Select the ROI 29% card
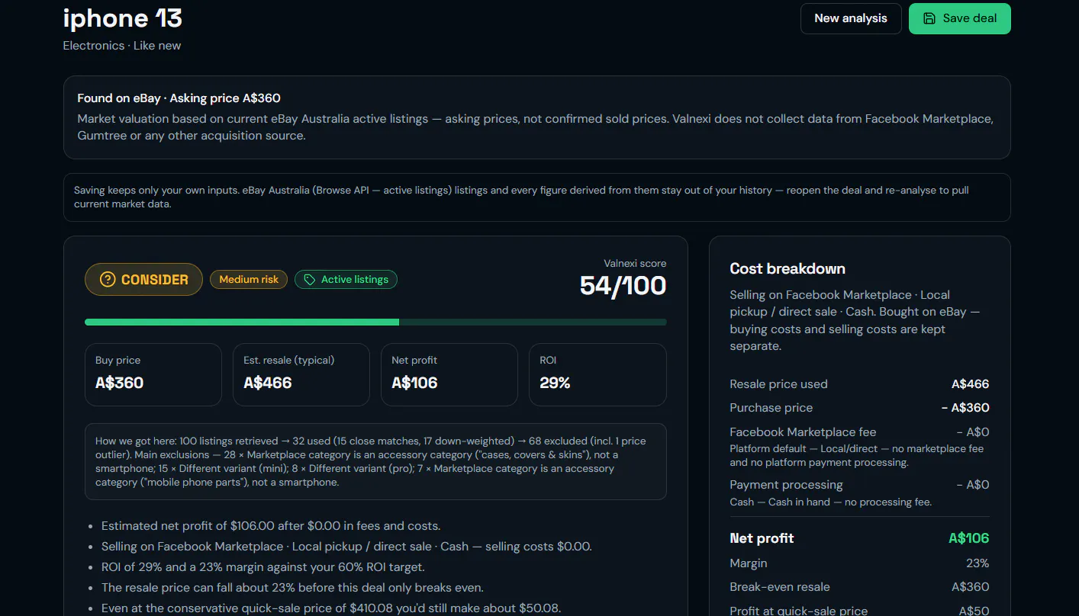1079x616 pixels. 597,374
